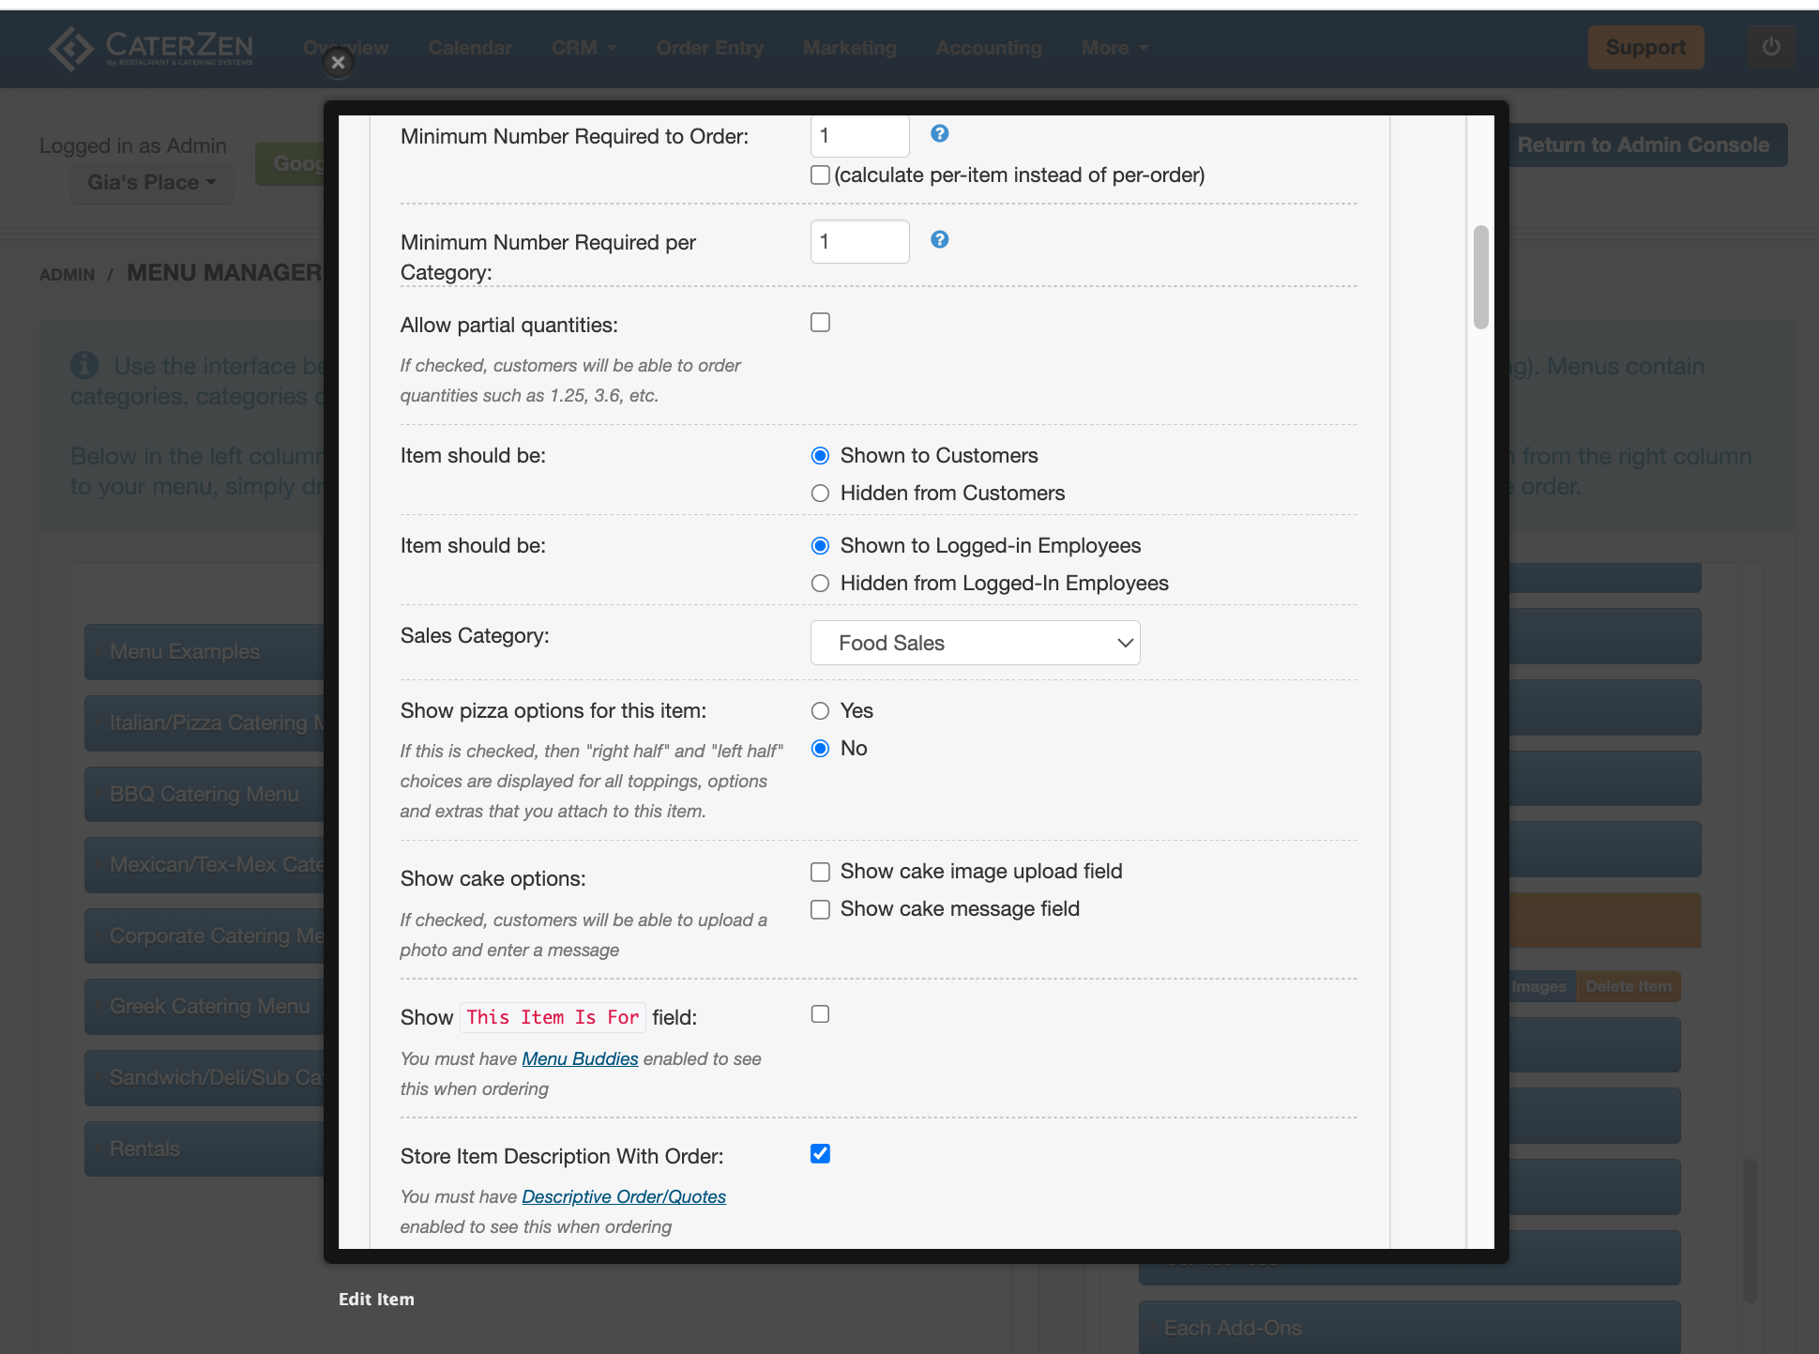Select Hidden from Customers option

point(820,494)
